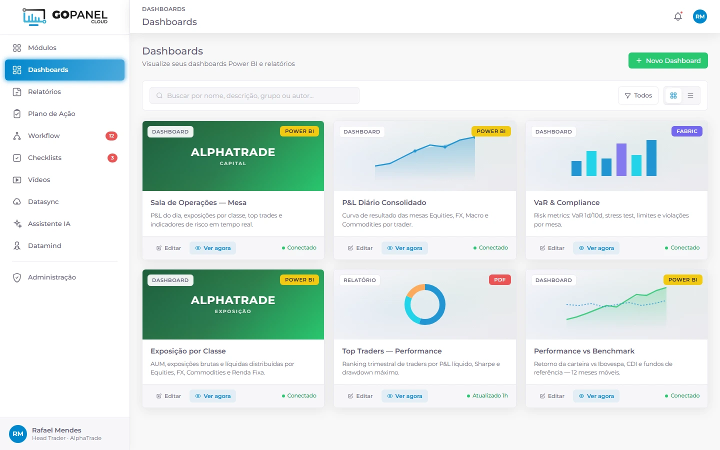Click the Datasync cloud icon
The width and height of the screenshot is (720, 450).
click(x=17, y=202)
